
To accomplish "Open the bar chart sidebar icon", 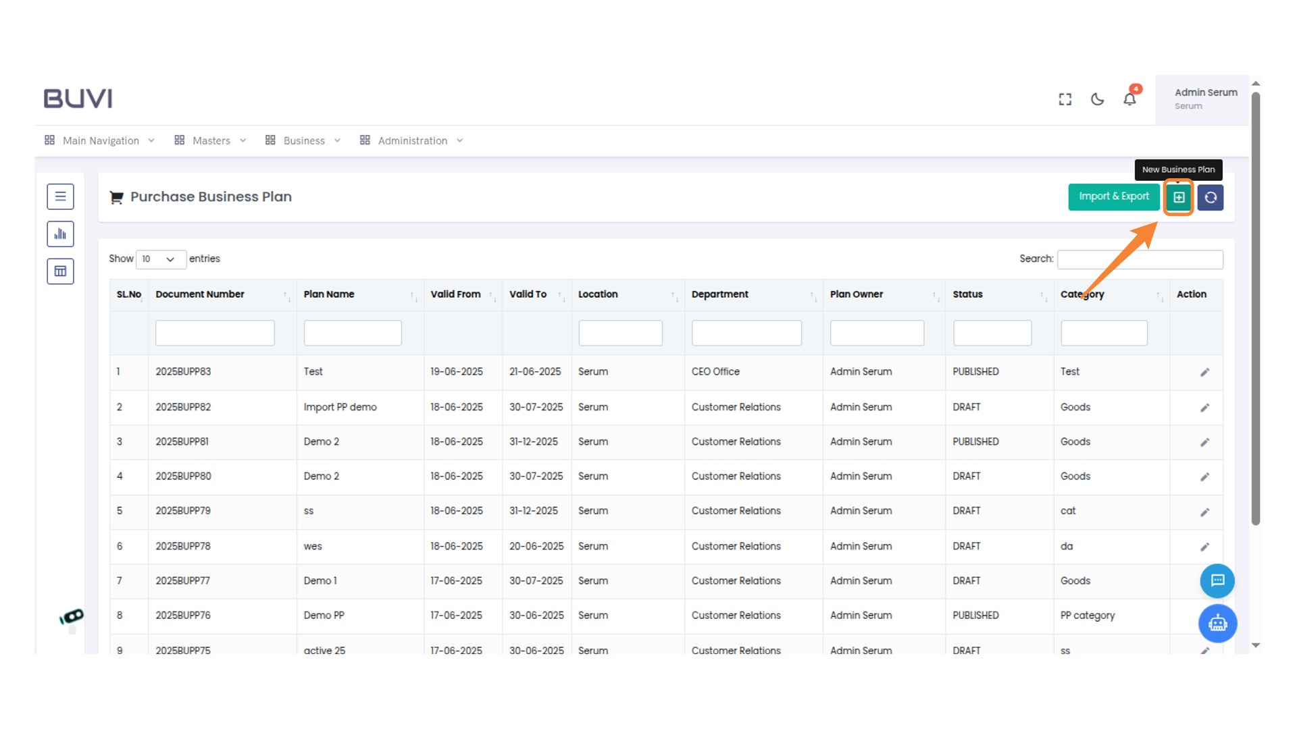I will coord(60,234).
